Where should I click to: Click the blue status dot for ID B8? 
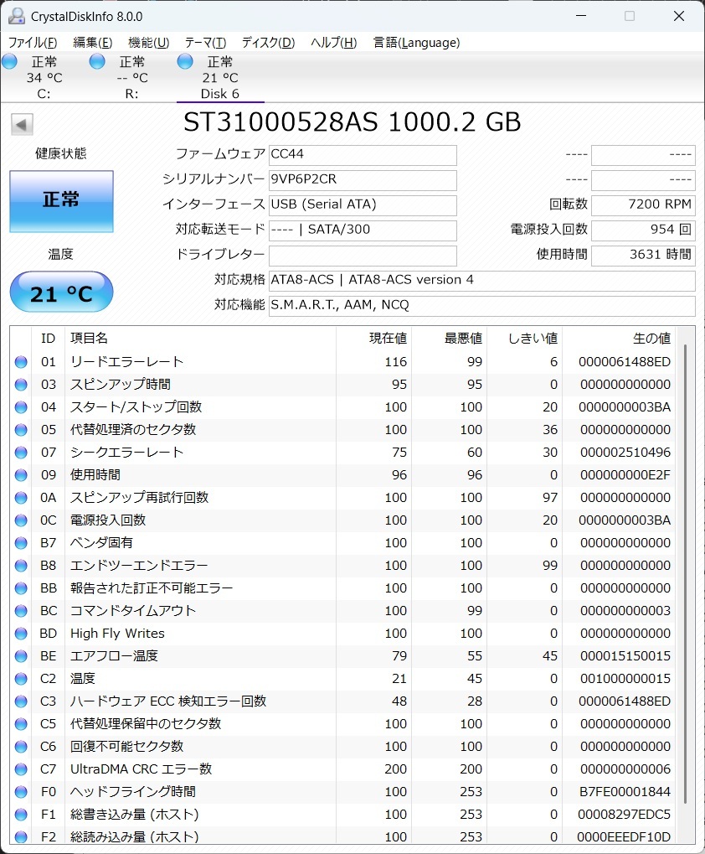click(21, 566)
